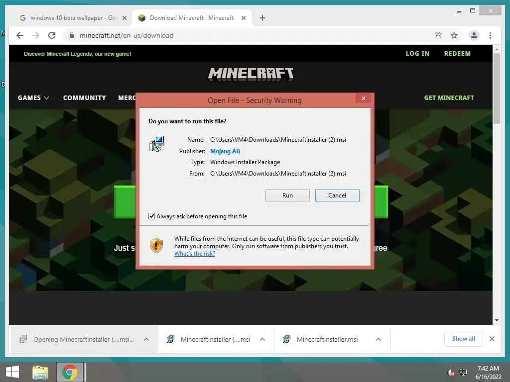
Task: Close the Security Warning dialog
Action: coord(363,98)
